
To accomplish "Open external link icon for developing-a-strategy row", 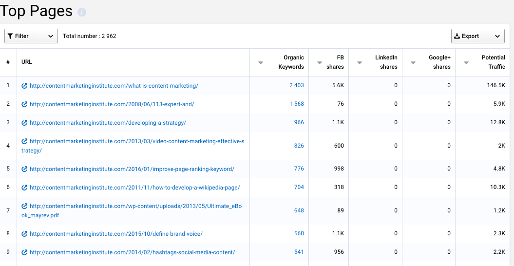I will coord(24,123).
